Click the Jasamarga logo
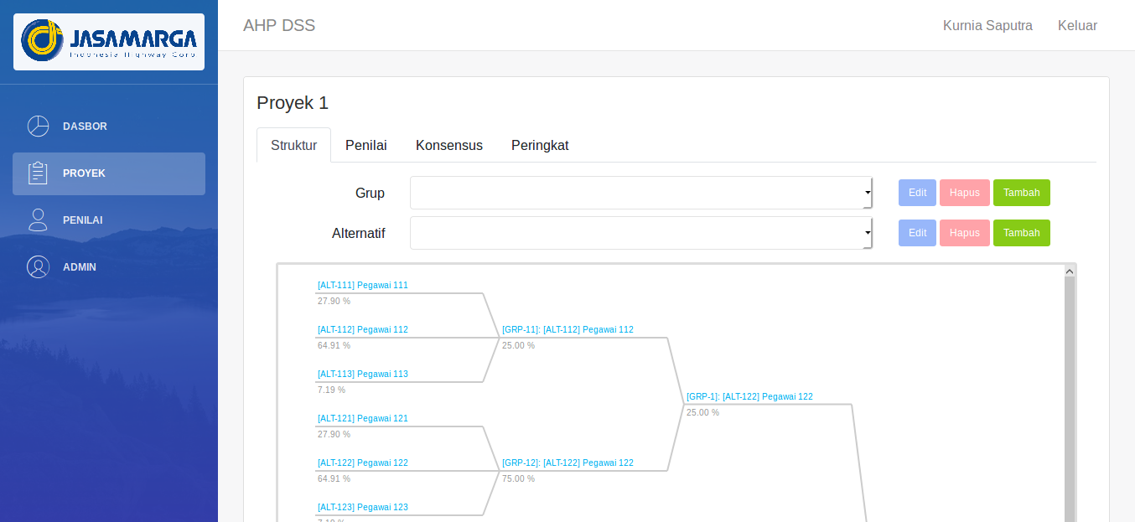Image resolution: width=1135 pixels, height=522 pixels. point(109,41)
